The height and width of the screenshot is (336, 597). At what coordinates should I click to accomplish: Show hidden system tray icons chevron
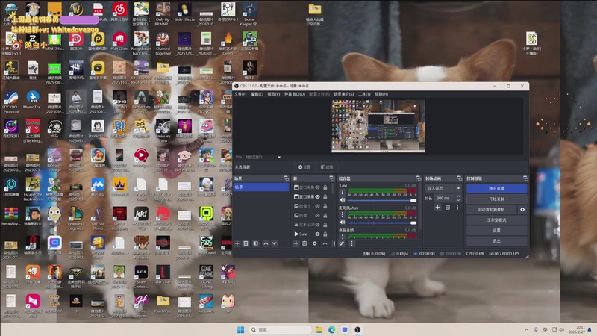click(x=526, y=330)
